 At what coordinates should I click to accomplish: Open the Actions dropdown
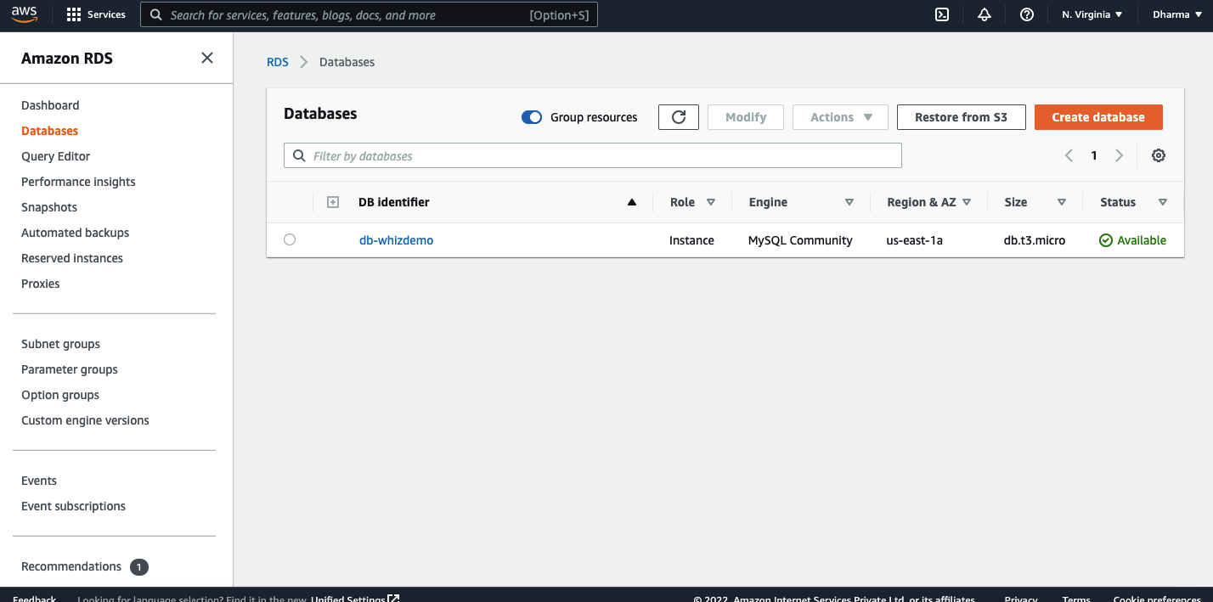point(840,117)
